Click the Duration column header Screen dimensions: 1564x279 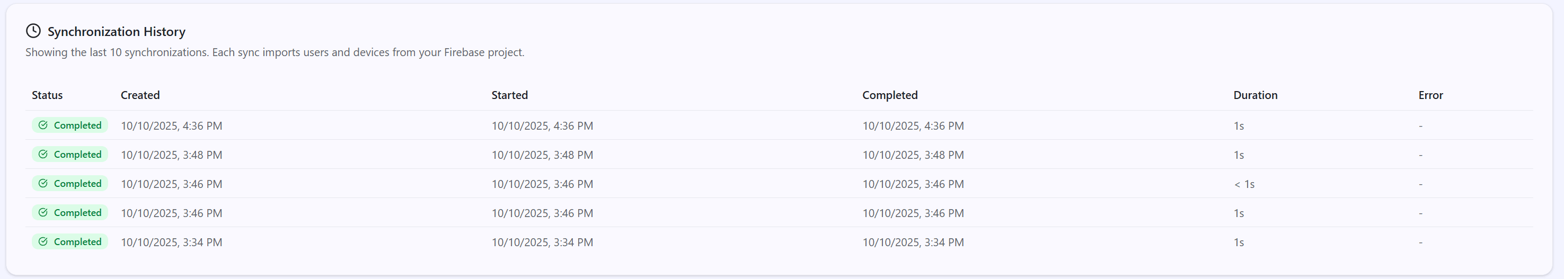pos(1255,95)
